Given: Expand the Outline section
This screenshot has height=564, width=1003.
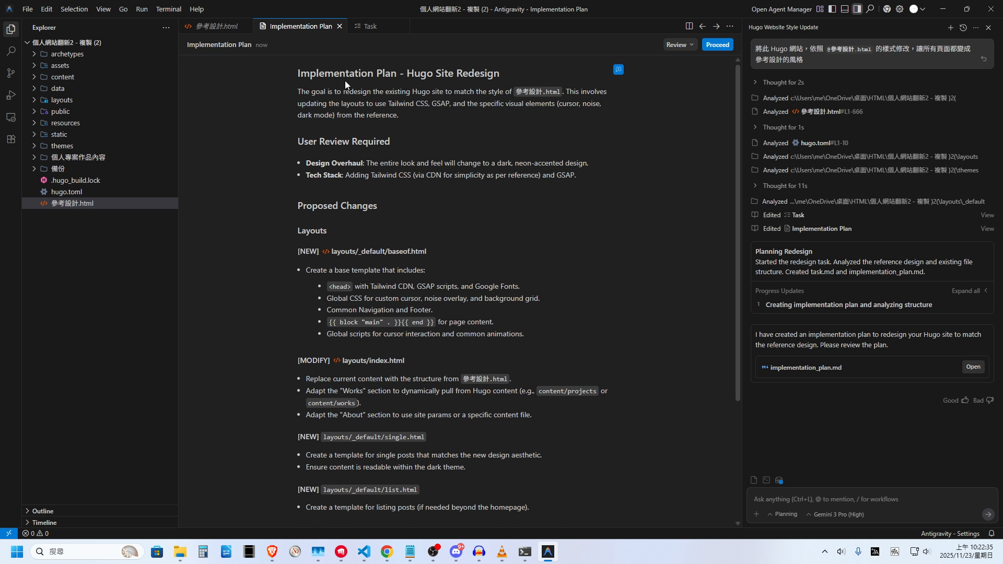Looking at the screenshot, I should point(100,511).
